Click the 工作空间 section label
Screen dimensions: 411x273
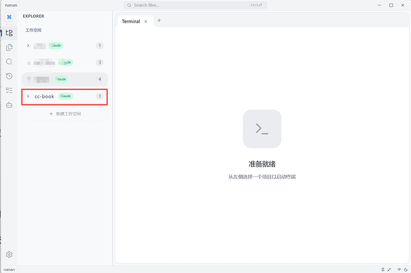coord(33,30)
